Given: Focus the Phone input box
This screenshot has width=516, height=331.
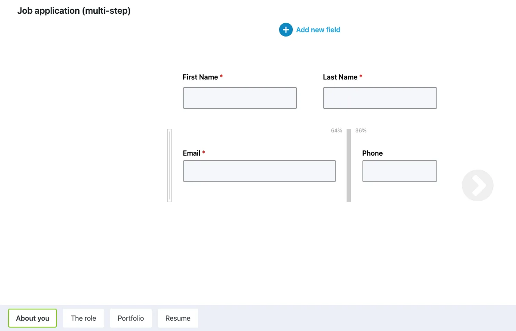Looking at the screenshot, I should [x=399, y=171].
